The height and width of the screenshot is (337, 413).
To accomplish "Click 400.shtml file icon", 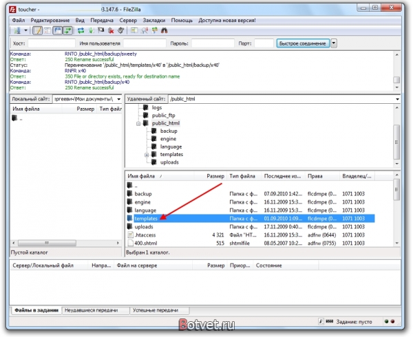I will [130, 243].
